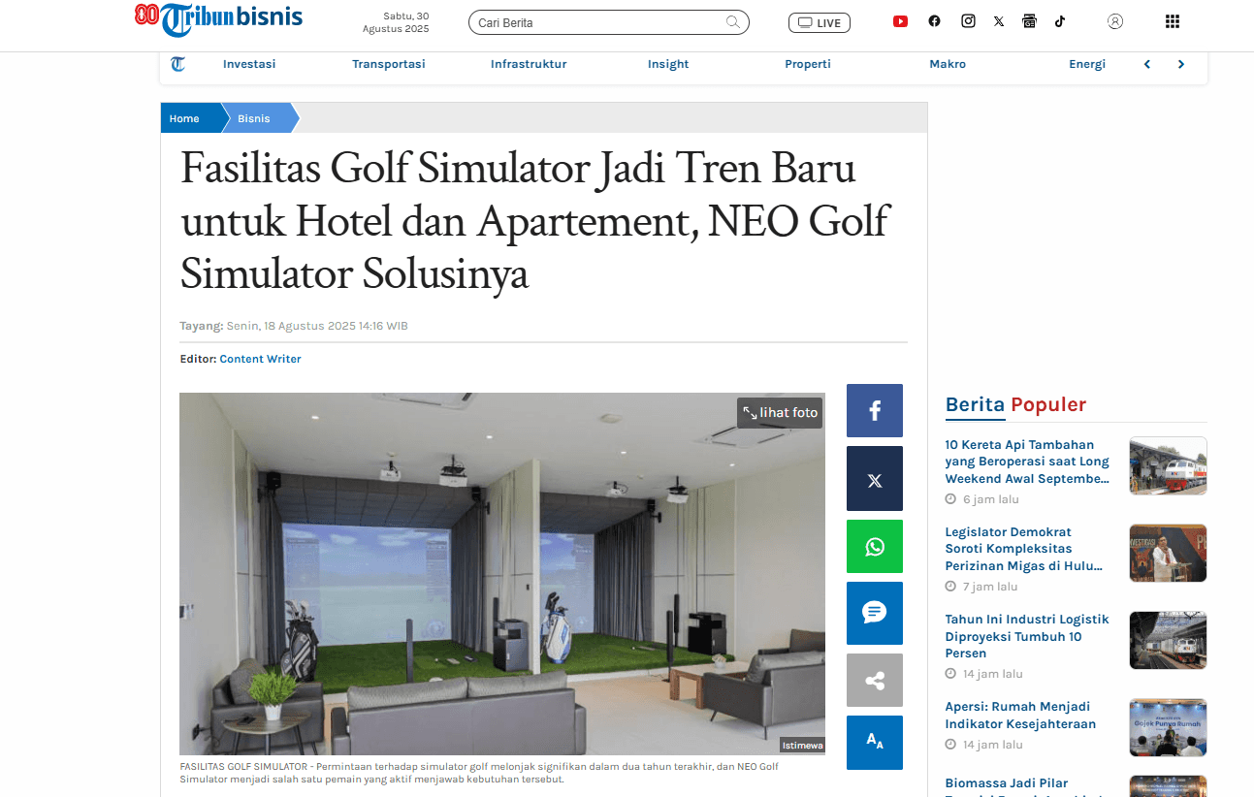Open the gray share options button

click(875, 681)
